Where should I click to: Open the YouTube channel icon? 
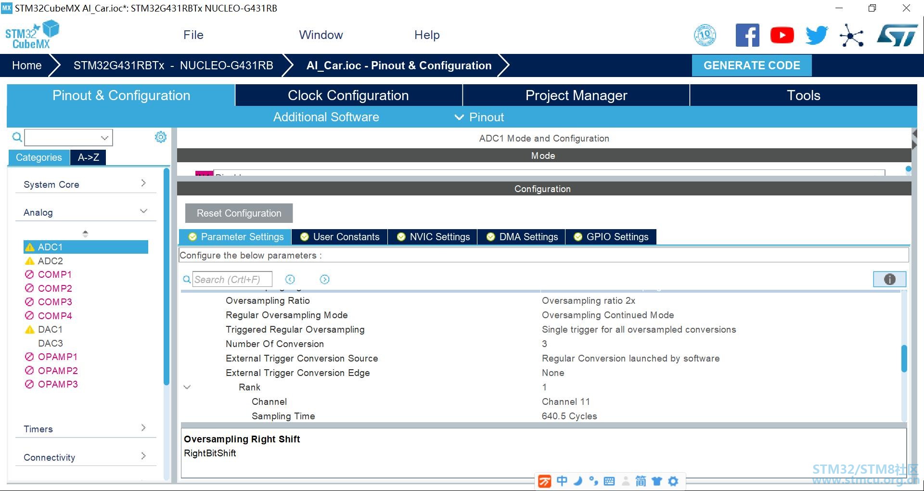click(x=782, y=35)
